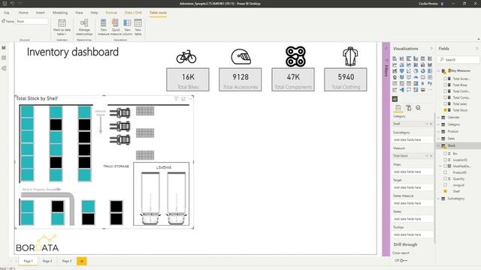
Task: Add a new page with plus button
Action: point(82,261)
